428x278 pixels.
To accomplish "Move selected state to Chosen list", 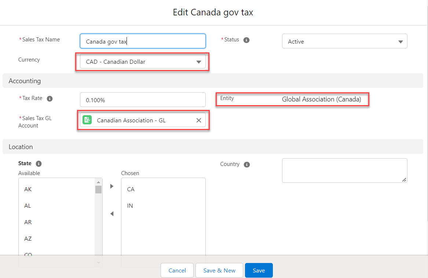I will [112, 186].
